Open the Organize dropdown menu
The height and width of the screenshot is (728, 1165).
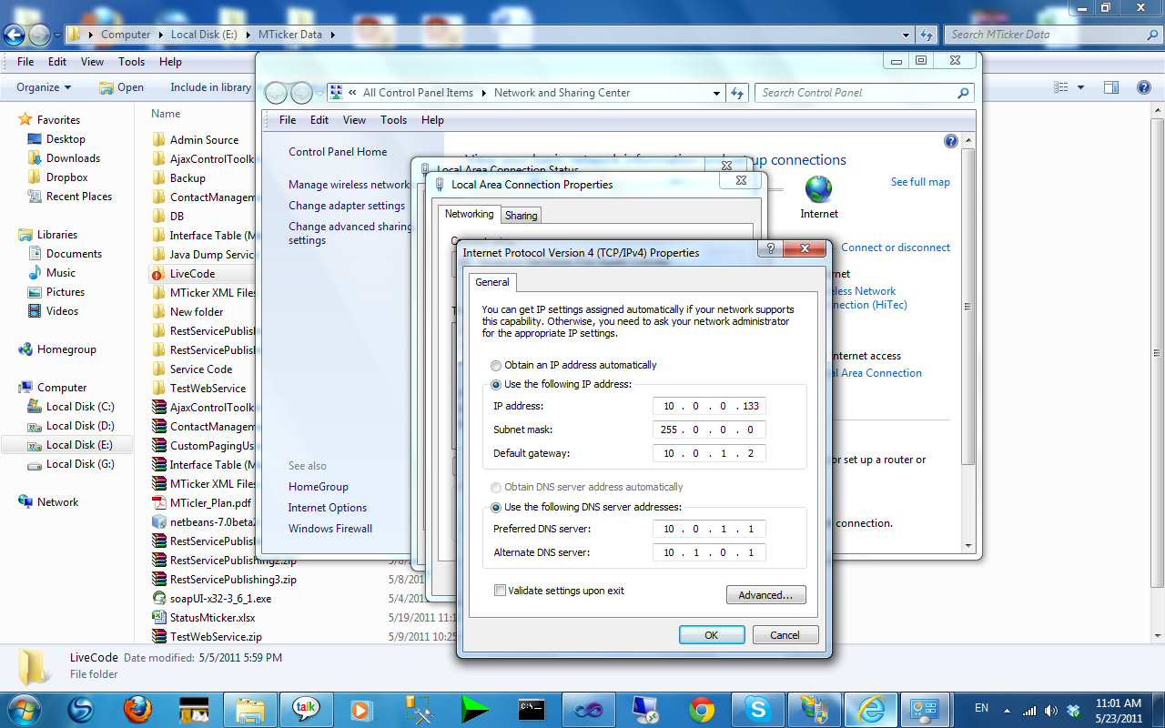coord(44,87)
